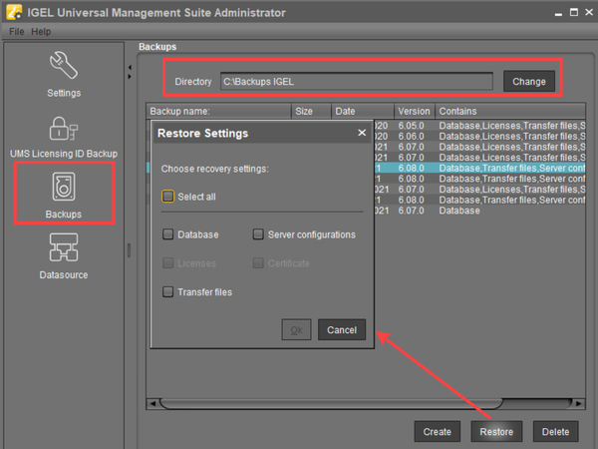The width and height of the screenshot is (598, 449).
Task: Enable the Select all checkbox
Action: coord(169,197)
